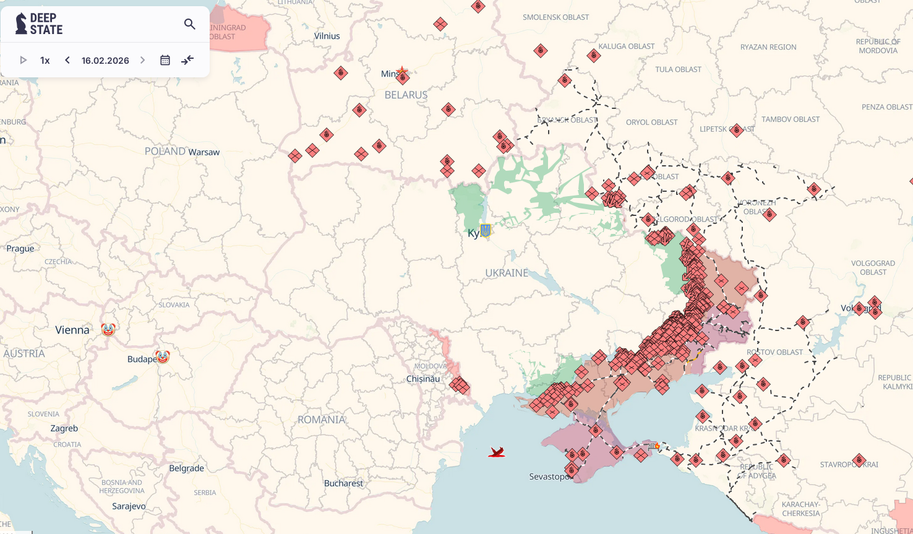The width and height of the screenshot is (913, 534).
Task: Click the clown icon near Vienna
Action: pos(108,330)
